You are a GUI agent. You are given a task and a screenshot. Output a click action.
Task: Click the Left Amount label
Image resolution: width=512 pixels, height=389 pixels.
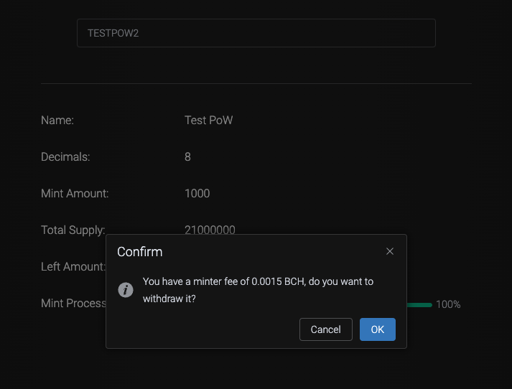coord(73,267)
